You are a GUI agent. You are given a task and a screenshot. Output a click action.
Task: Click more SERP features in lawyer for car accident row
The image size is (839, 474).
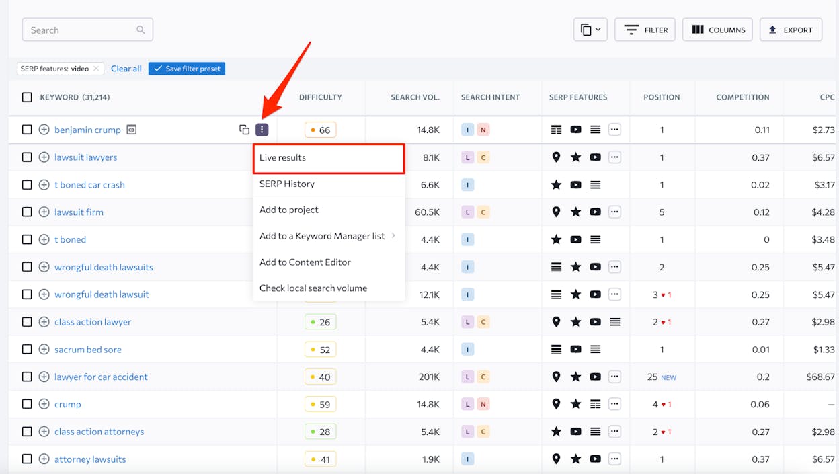pos(614,377)
